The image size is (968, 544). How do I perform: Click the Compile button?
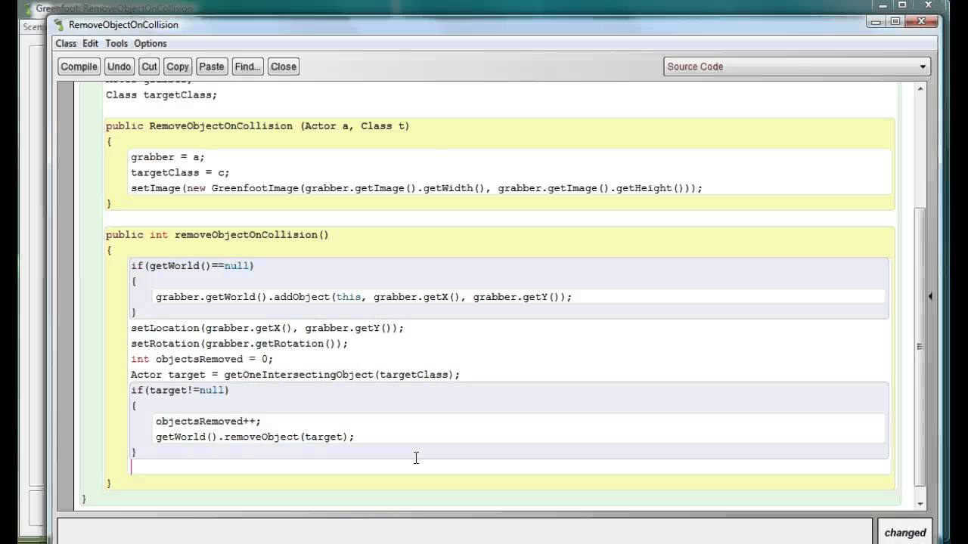point(79,66)
